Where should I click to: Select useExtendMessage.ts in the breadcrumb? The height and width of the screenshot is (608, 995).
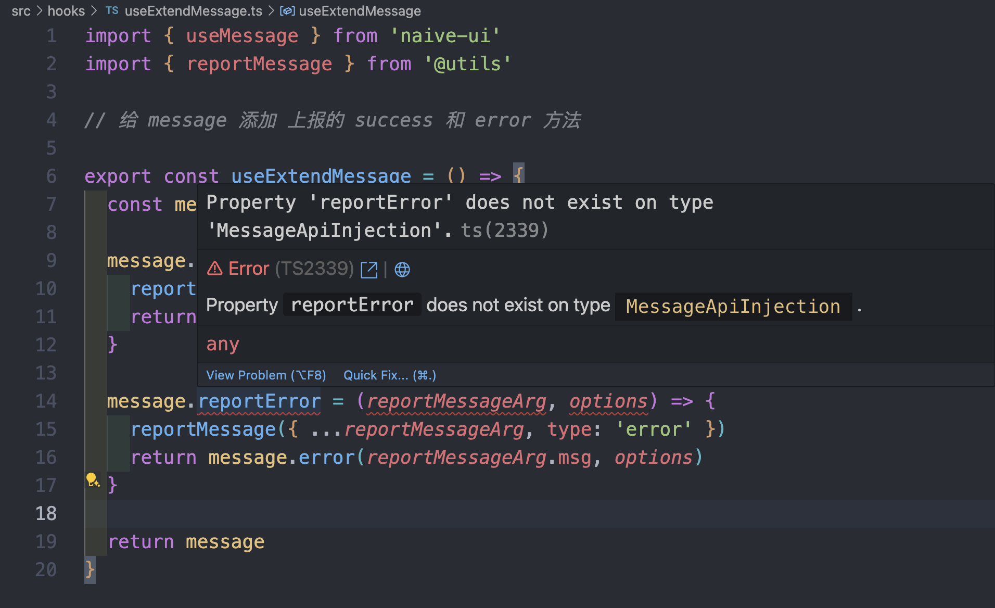(193, 11)
